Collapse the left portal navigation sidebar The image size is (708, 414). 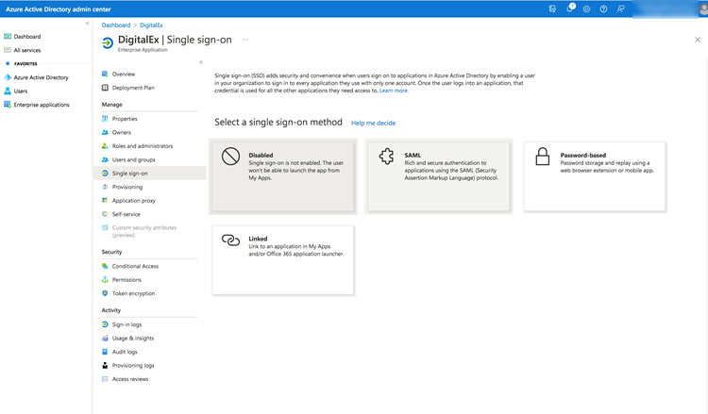[87, 24]
